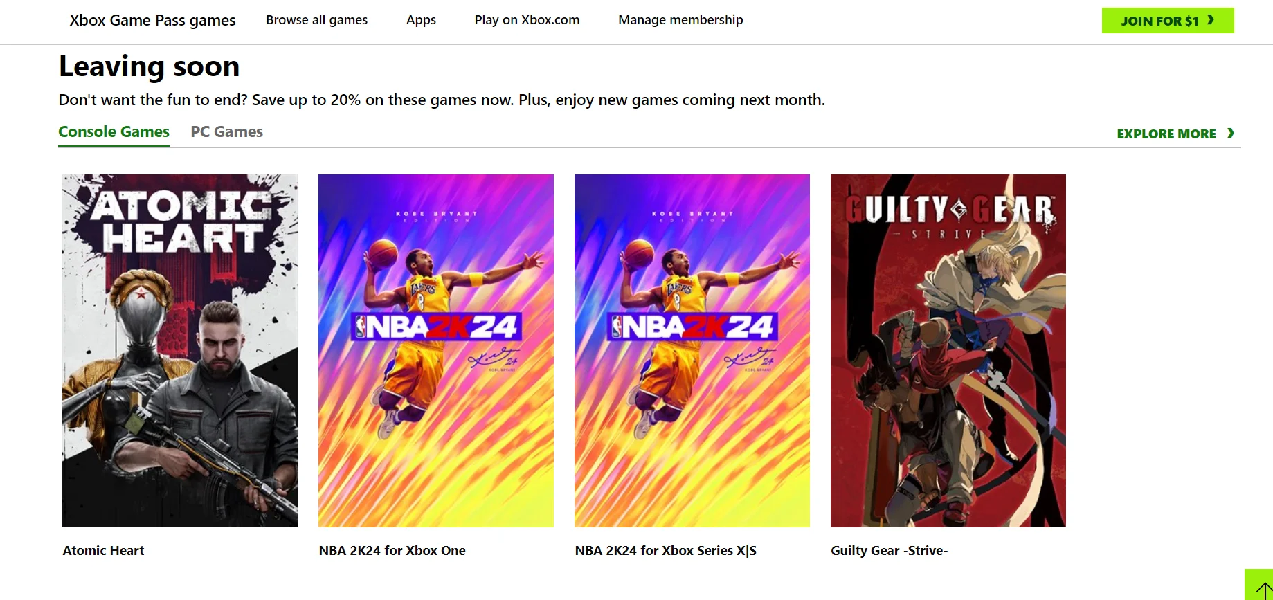Open NBA 2K24 Xbox Series X|S cover

(692, 351)
